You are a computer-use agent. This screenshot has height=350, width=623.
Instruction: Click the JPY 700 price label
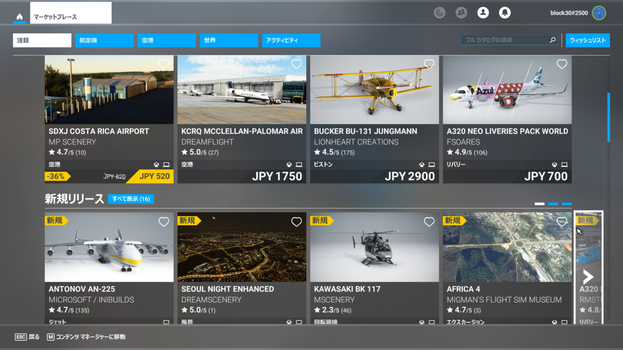tap(546, 176)
